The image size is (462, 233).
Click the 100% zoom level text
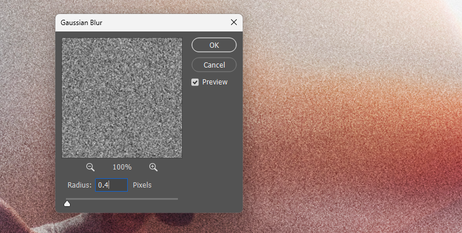[x=122, y=167]
